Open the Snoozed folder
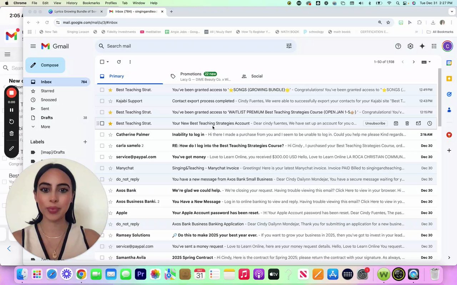Image resolution: width=457 pixels, height=285 pixels. point(49,100)
